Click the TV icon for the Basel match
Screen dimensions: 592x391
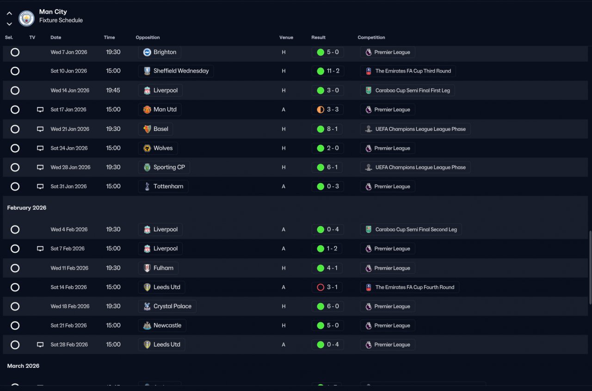pos(40,129)
